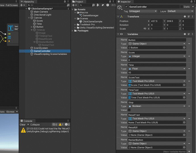The image size is (196, 153).
Task: Select Directional Light in the Hierarchy
Action: tap(42, 15)
